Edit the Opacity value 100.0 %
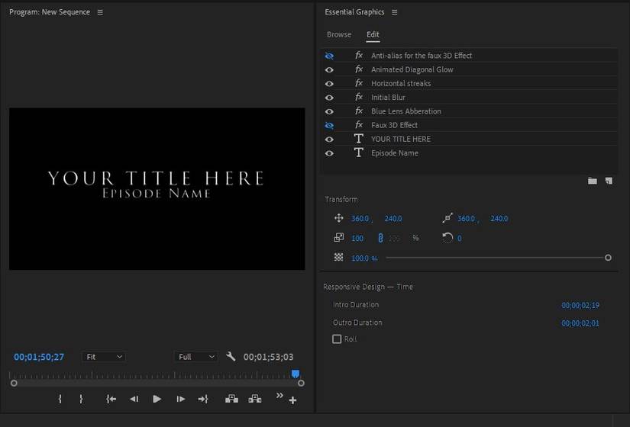Image resolution: width=630 pixels, height=427 pixels. coord(364,258)
